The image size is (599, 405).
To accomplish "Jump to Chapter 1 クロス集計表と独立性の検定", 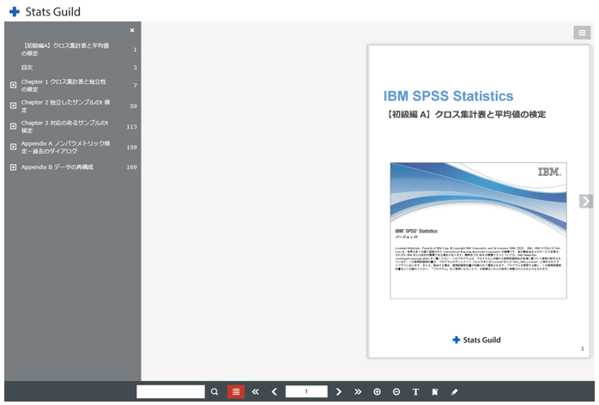I will [64, 85].
